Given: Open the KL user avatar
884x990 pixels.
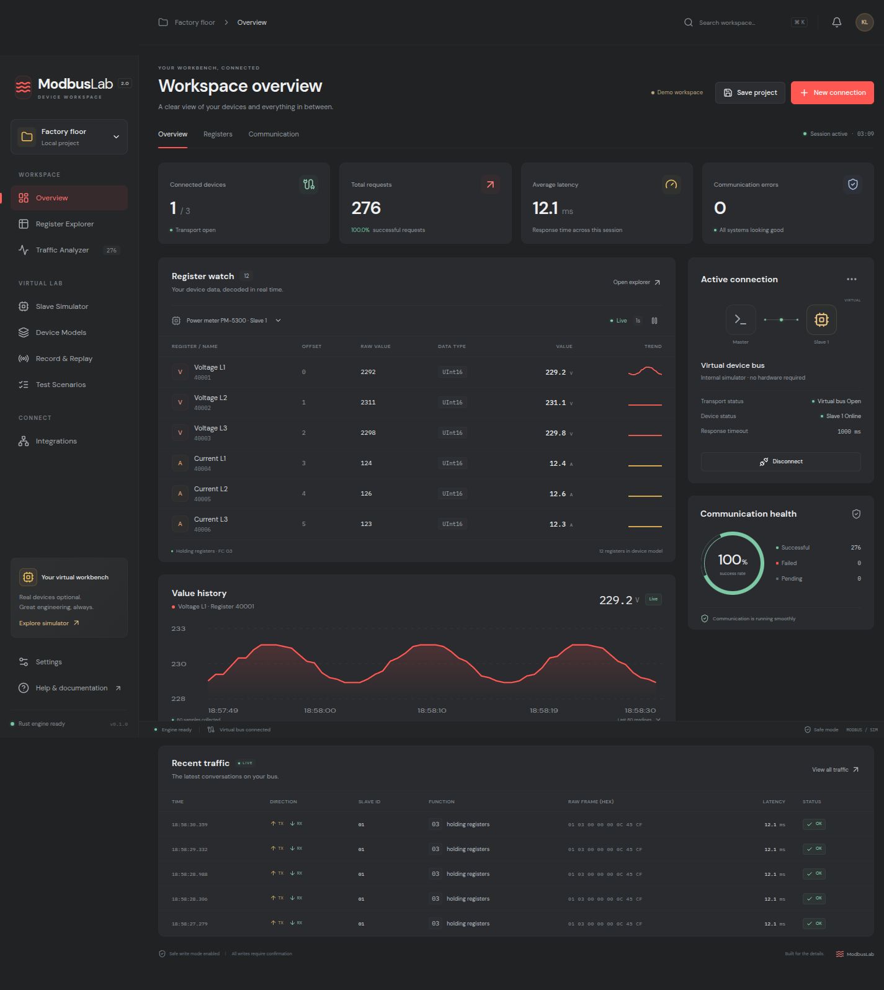Looking at the screenshot, I should click(864, 22).
